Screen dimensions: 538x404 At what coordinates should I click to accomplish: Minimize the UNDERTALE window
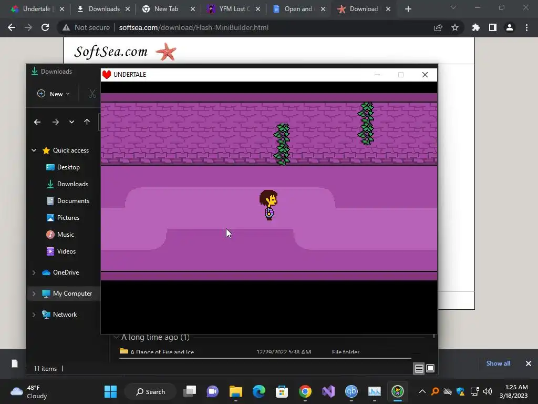(x=377, y=75)
